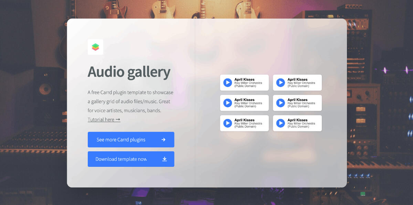
Task: Play April Kisses in top-left card
Action: click(227, 83)
